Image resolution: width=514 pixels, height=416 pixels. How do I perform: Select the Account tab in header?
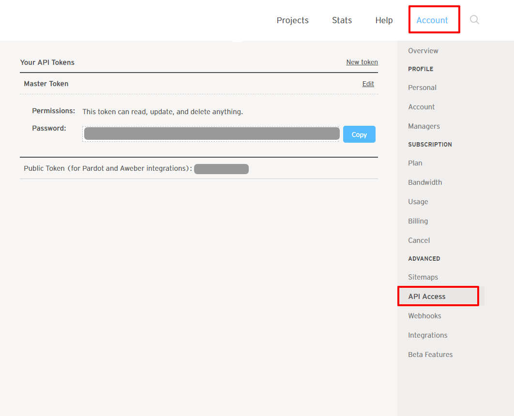432,20
